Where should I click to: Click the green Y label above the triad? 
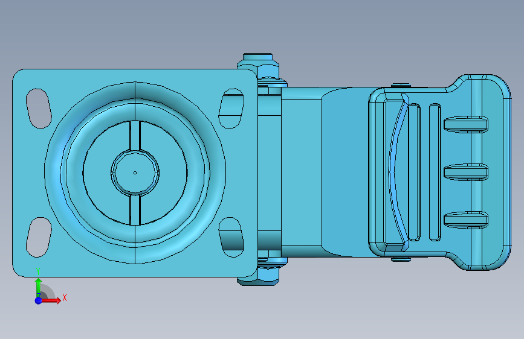point(38,271)
